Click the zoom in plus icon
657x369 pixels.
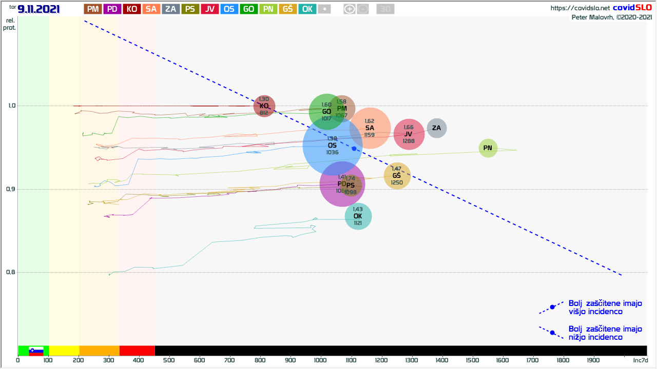tap(349, 9)
